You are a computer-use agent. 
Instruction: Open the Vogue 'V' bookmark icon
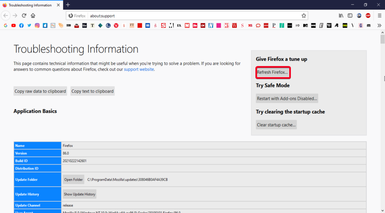pos(353,26)
